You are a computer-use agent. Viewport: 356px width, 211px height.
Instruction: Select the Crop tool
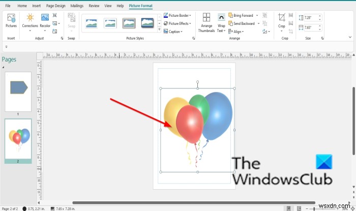[x=282, y=22]
